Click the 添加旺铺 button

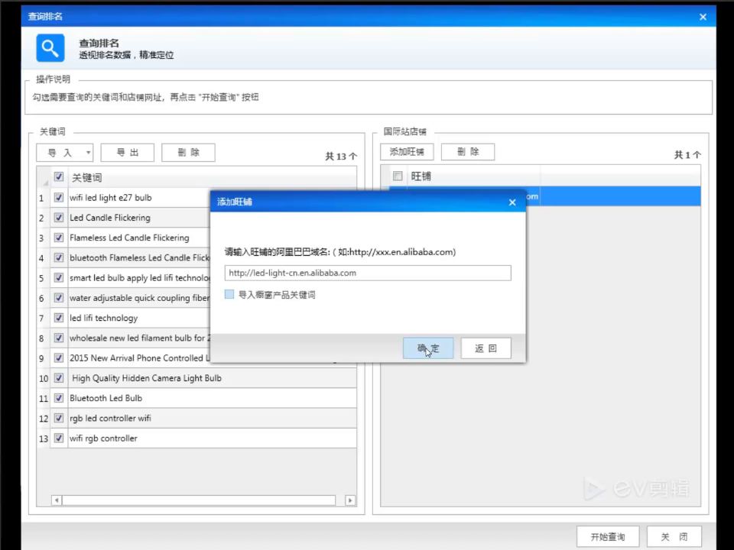click(407, 151)
